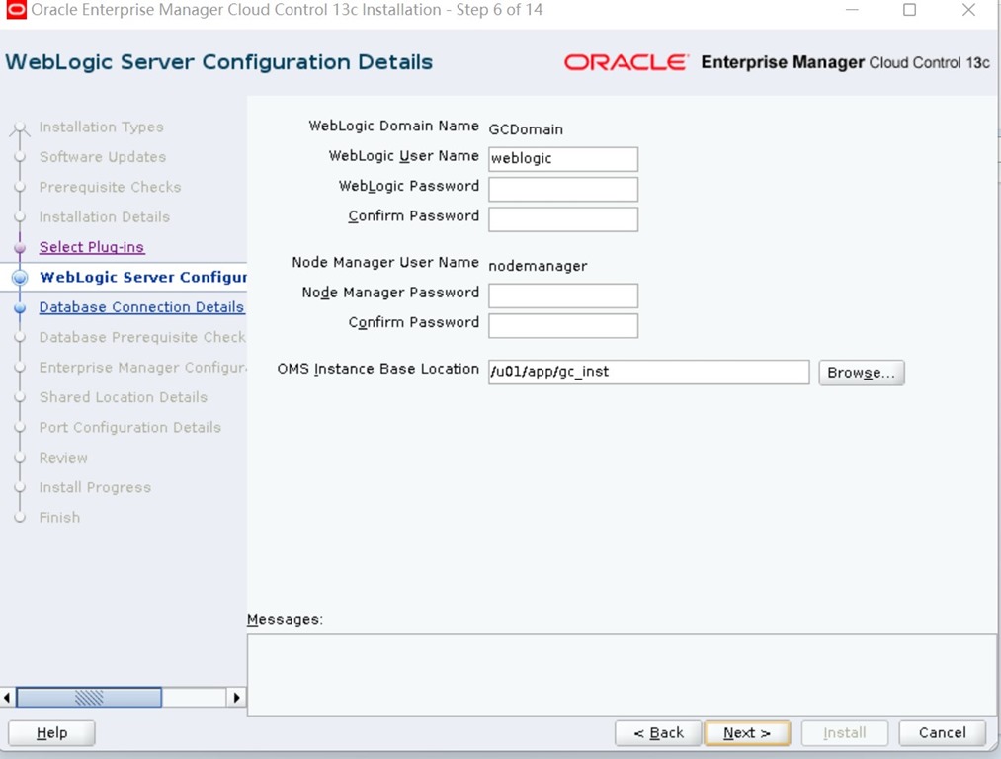The width and height of the screenshot is (1001, 759).
Task: Click the OMS Instance Base Location label
Action: coord(377,369)
